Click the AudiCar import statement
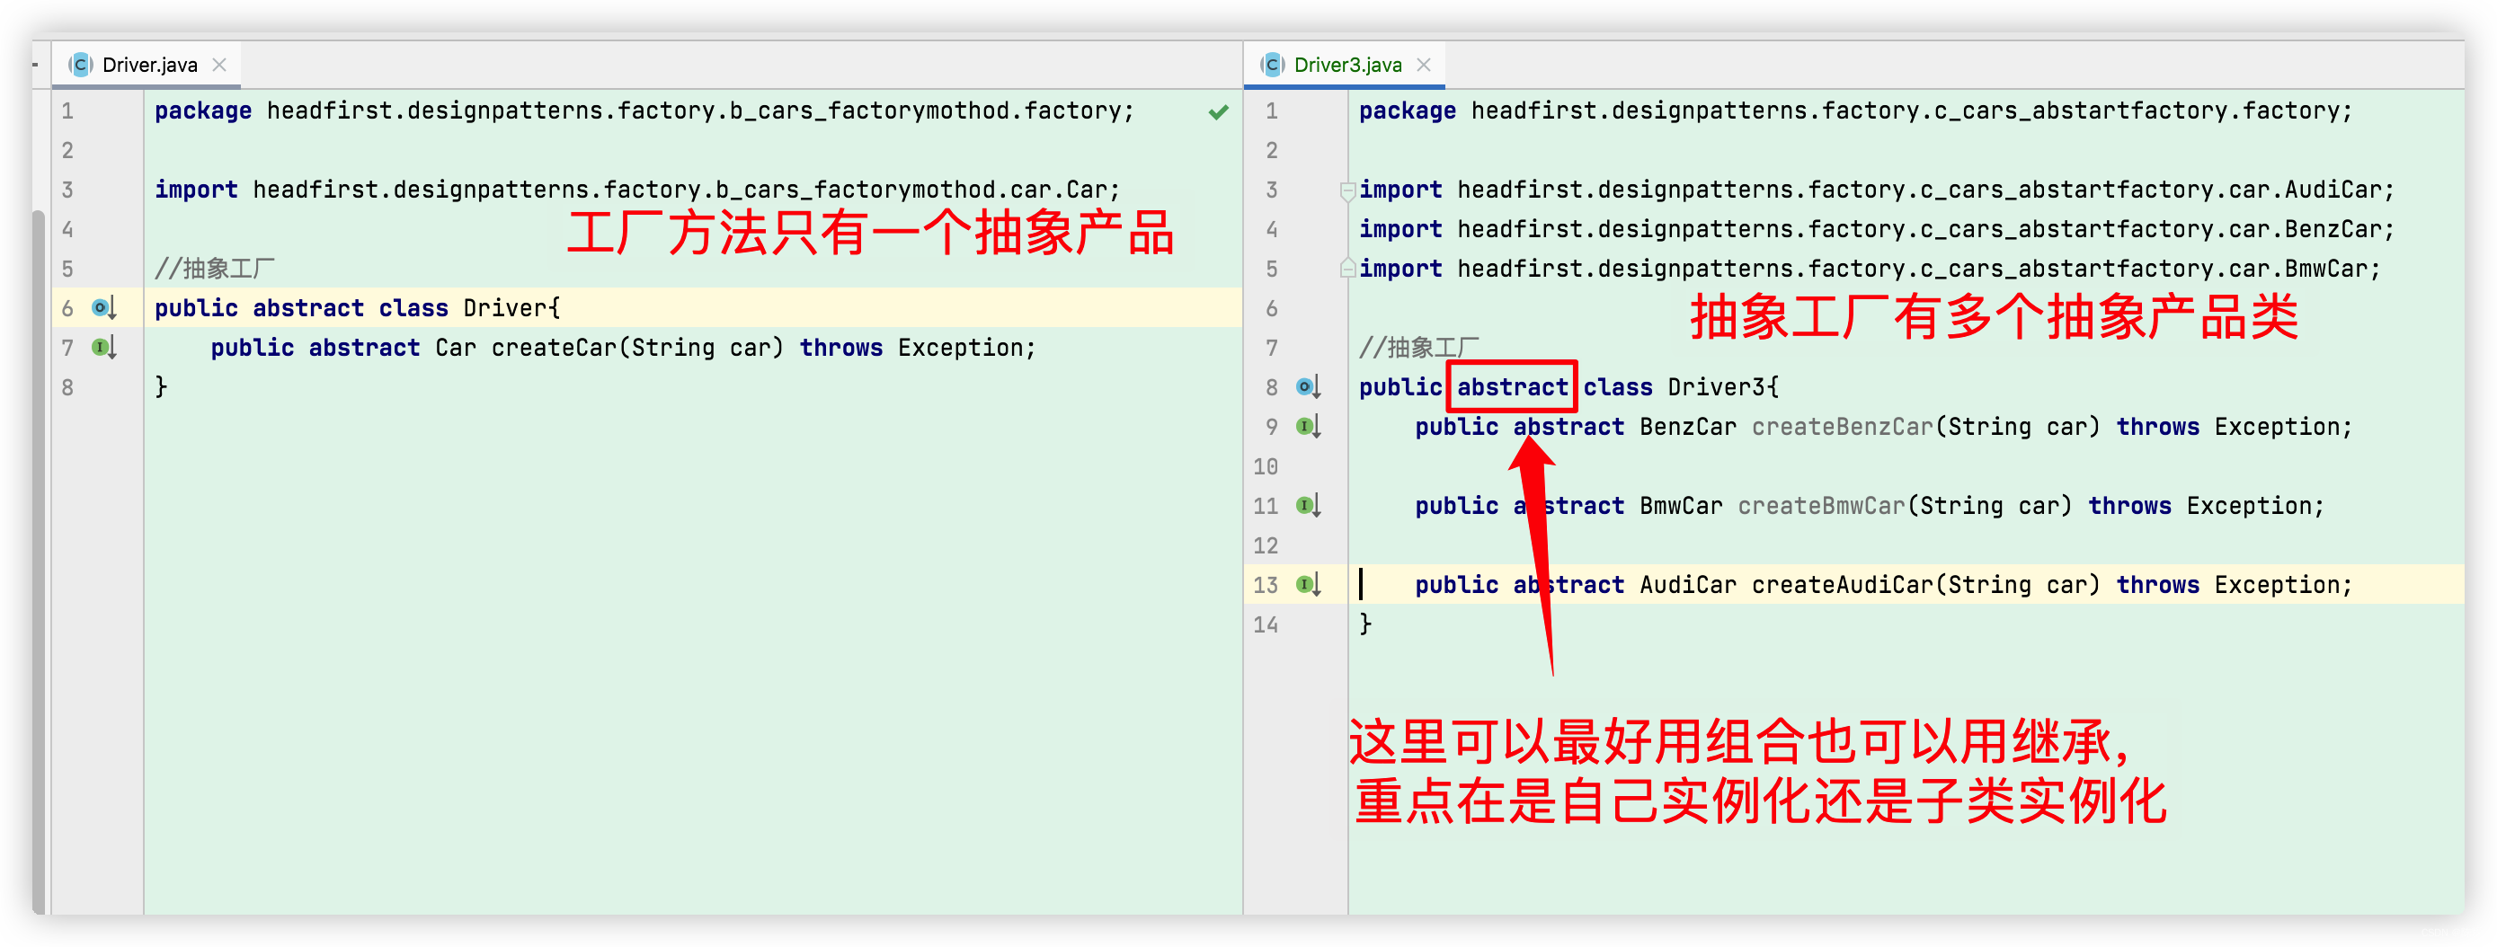The image size is (2497, 947). (x=1876, y=190)
